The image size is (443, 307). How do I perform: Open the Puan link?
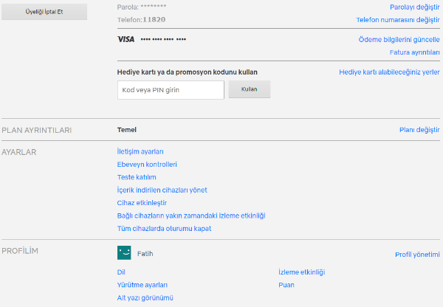286,285
